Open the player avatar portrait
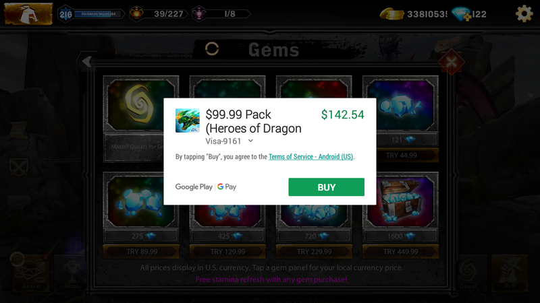Image resolution: width=540 pixels, height=303 pixels. click(28, 13)
